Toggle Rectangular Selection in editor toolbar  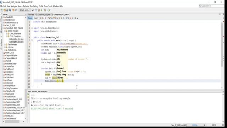point(57,18)
